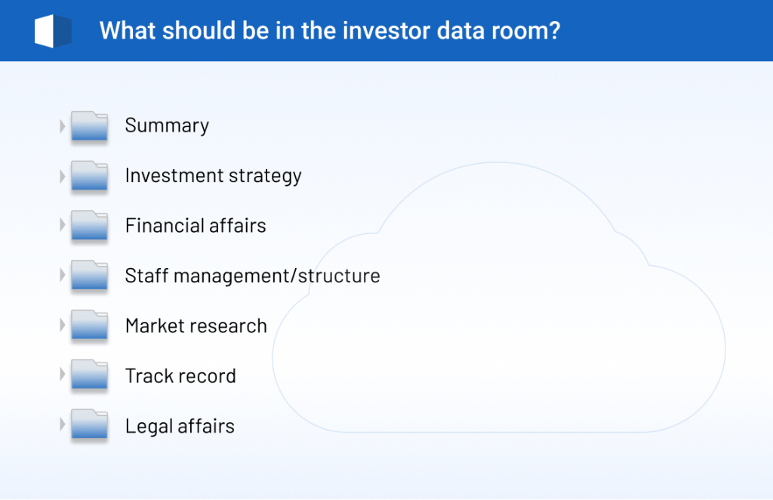Expand the Staff management/structure arrow
The width and height of the screenshot is (773, 500).
click(x=63, y=276)
